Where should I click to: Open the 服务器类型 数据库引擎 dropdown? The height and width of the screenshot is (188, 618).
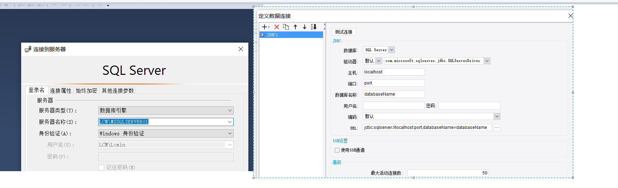(166, 110)
